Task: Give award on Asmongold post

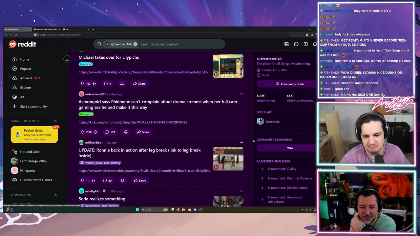Action: point(126,132)
